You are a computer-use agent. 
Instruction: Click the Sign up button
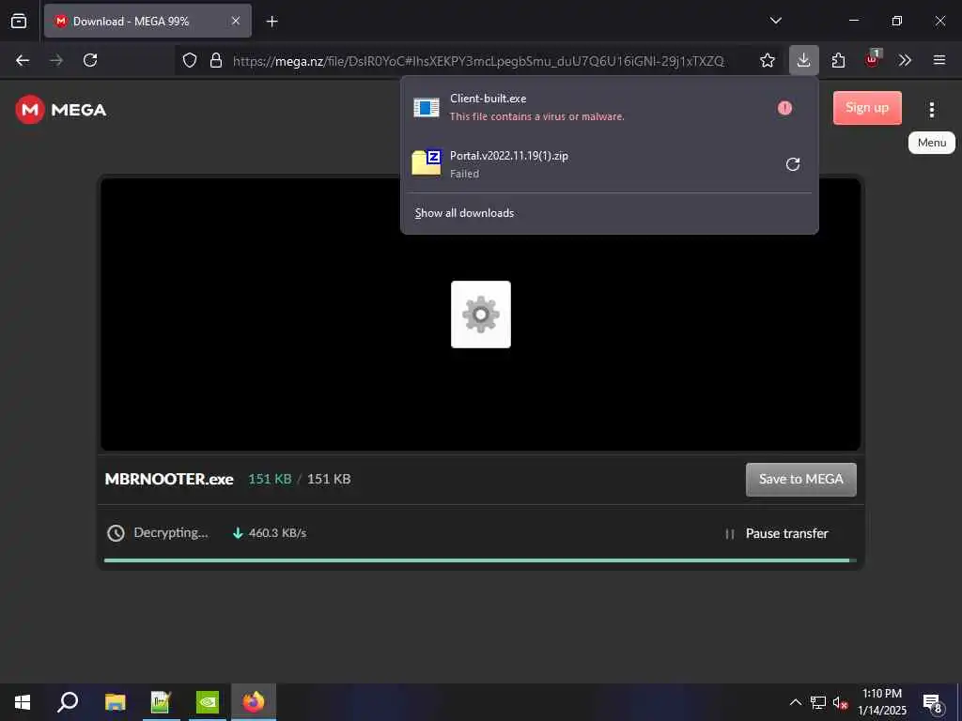pyautogui.click(x=867, y=108)
